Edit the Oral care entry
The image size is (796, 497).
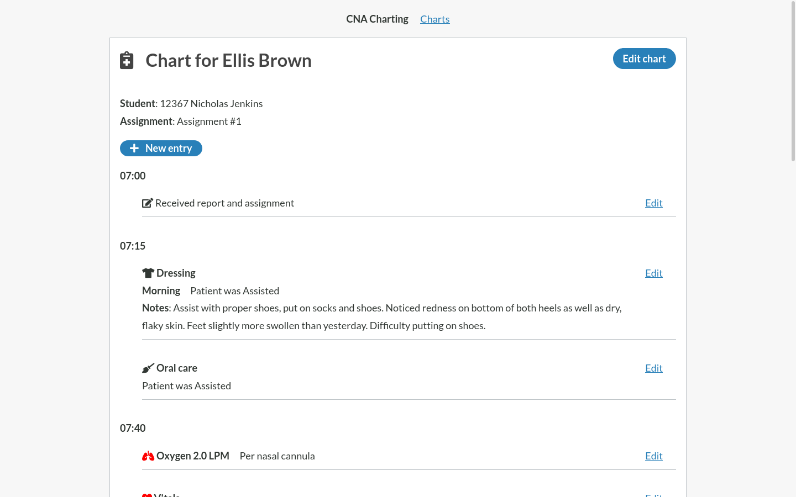pos(653,368)
